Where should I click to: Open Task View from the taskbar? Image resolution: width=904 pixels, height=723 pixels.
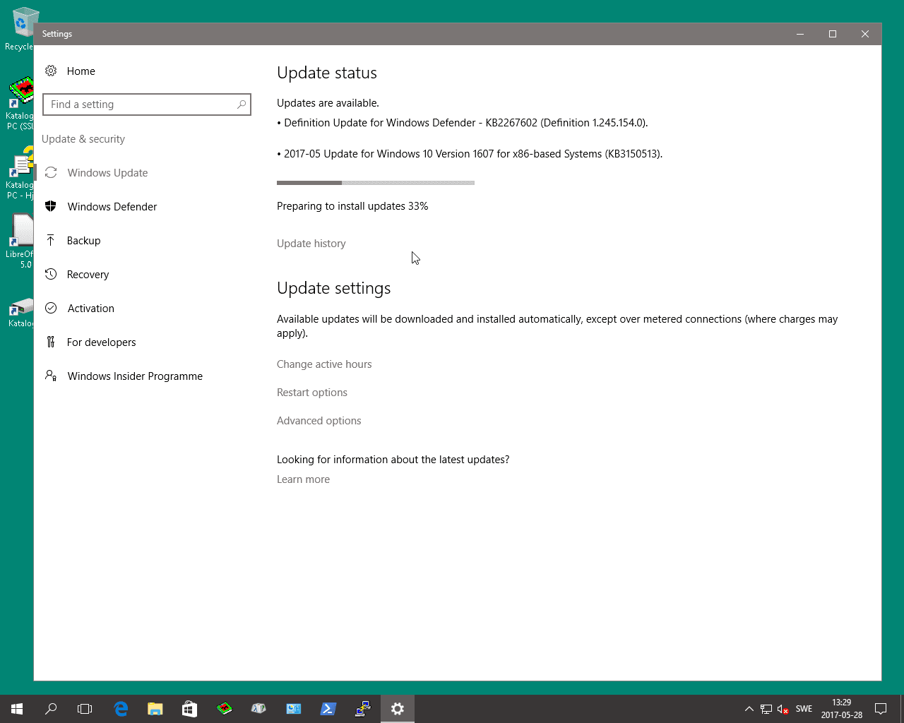(85, 709)
